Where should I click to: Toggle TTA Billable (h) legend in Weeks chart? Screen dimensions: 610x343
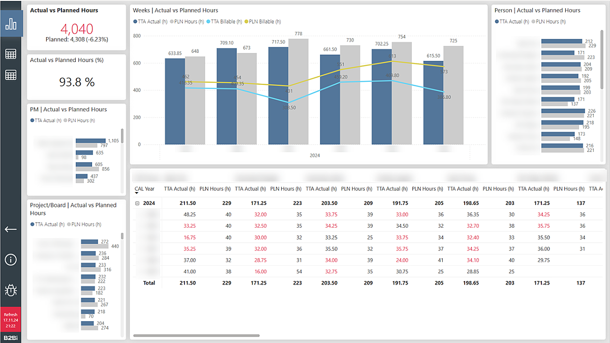224,21
